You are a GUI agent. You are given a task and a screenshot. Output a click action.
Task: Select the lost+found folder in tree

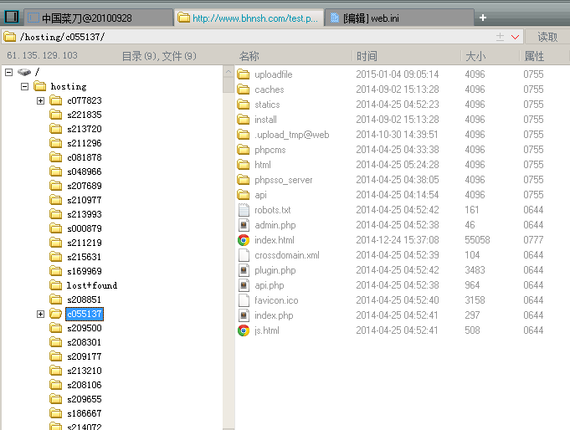(91, 285)
